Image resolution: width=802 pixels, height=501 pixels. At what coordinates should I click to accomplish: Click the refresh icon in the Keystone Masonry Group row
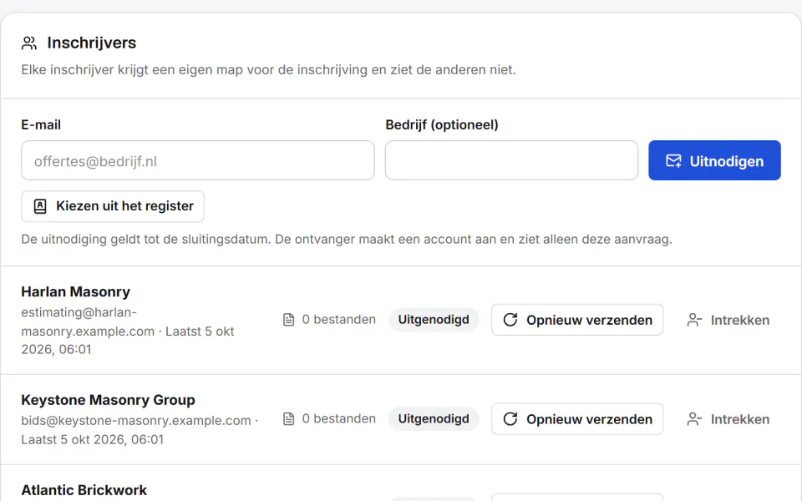[x=510, y=419]
